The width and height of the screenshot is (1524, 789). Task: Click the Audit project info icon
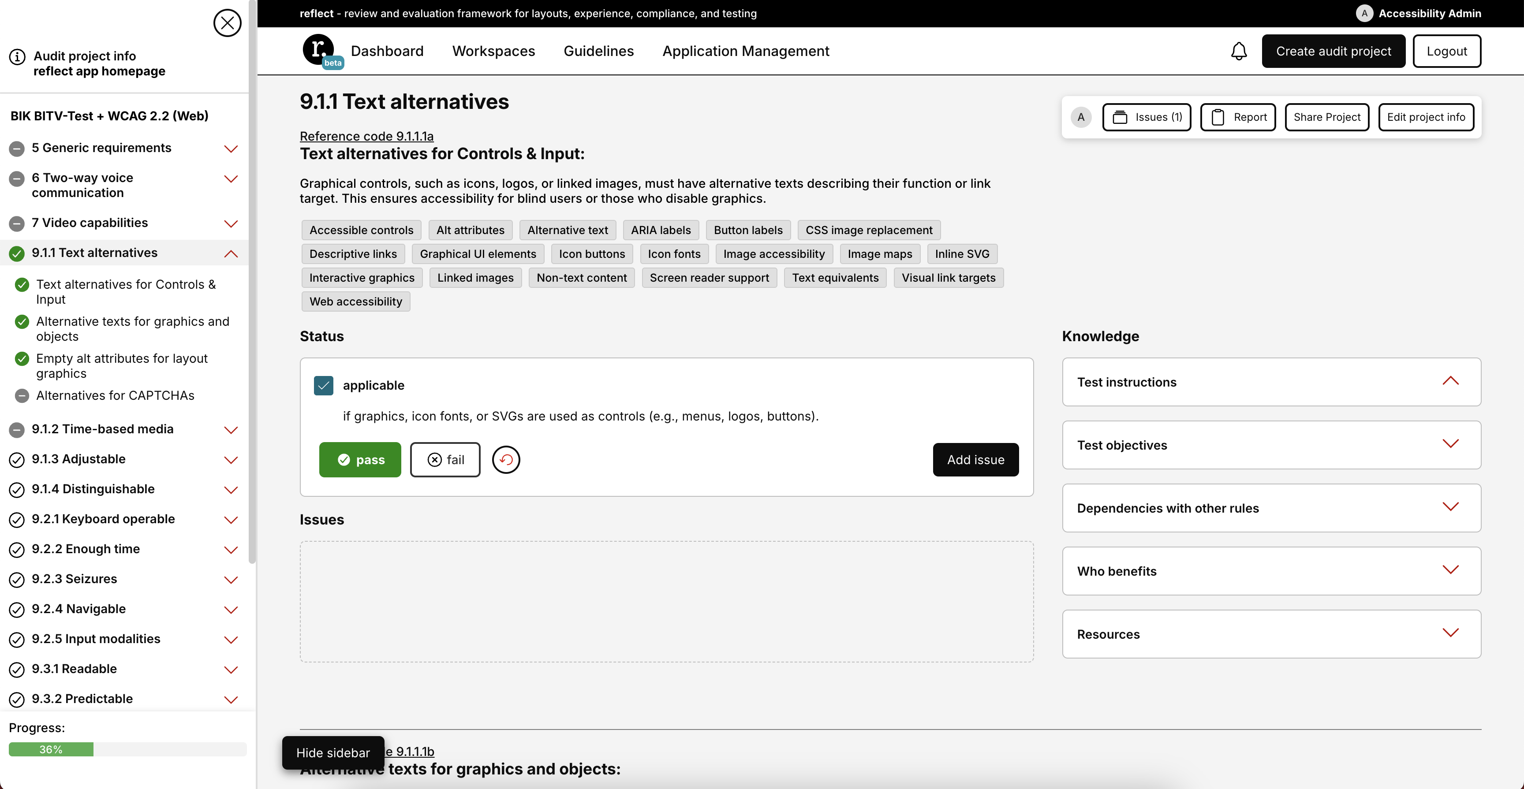click(x=17, y=56)
